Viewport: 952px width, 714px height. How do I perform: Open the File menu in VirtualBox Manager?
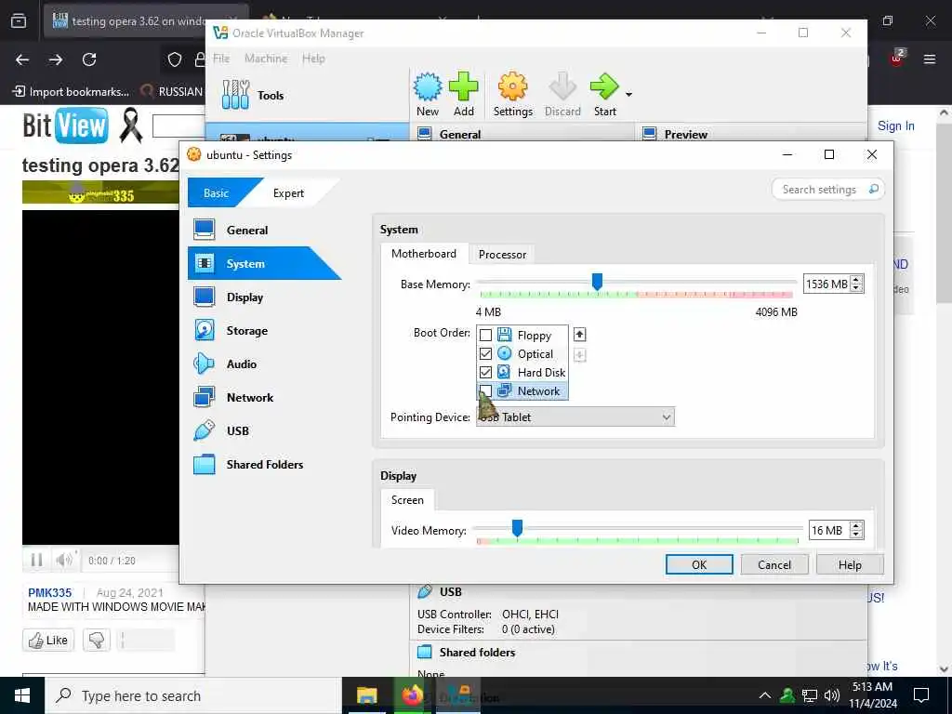221,59
